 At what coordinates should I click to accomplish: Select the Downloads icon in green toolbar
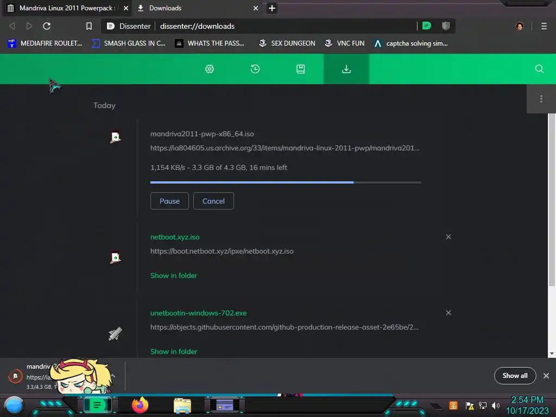[x=346, y=69]
